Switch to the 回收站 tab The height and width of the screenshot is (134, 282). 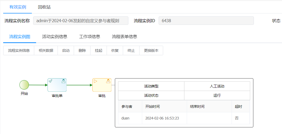[44, 7]
